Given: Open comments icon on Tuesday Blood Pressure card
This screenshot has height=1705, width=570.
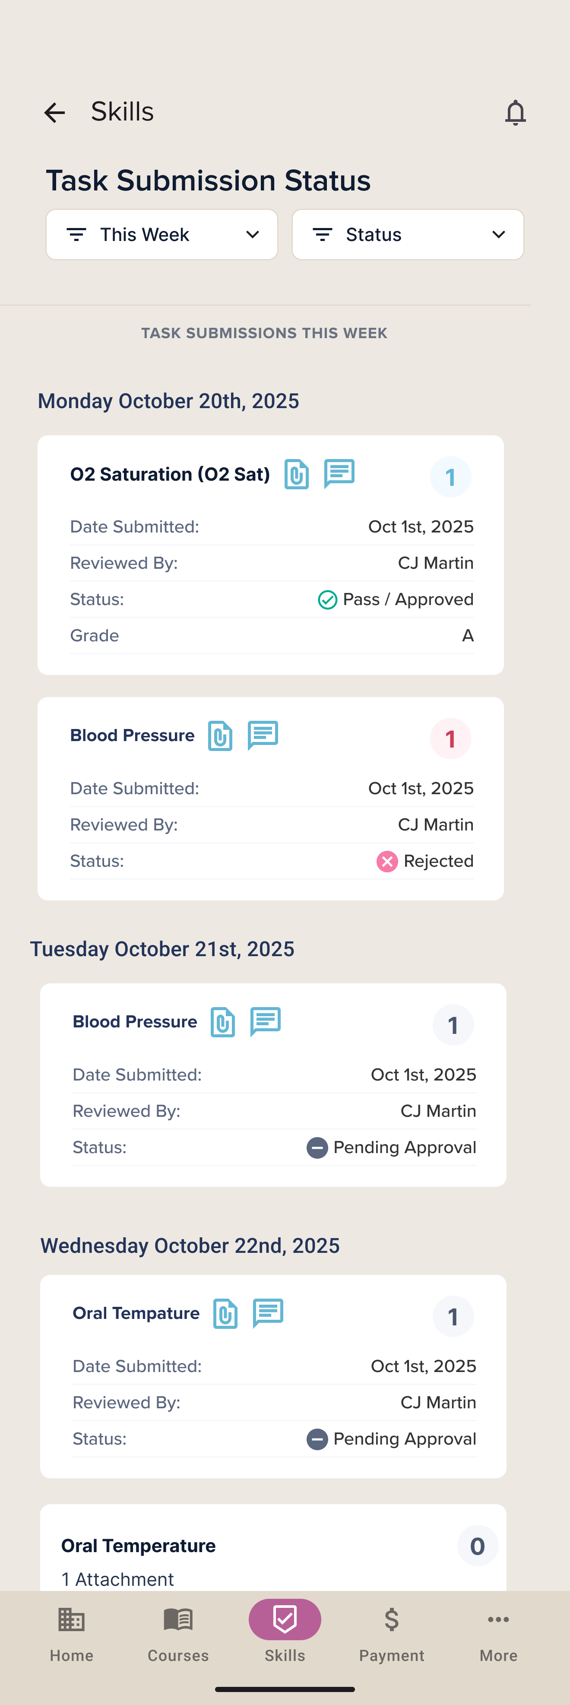Looking at the screenshot, I should (x=266, y=1021).
